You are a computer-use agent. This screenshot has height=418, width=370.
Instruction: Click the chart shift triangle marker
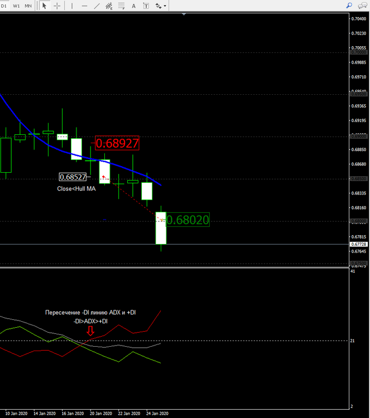(184, 14)
